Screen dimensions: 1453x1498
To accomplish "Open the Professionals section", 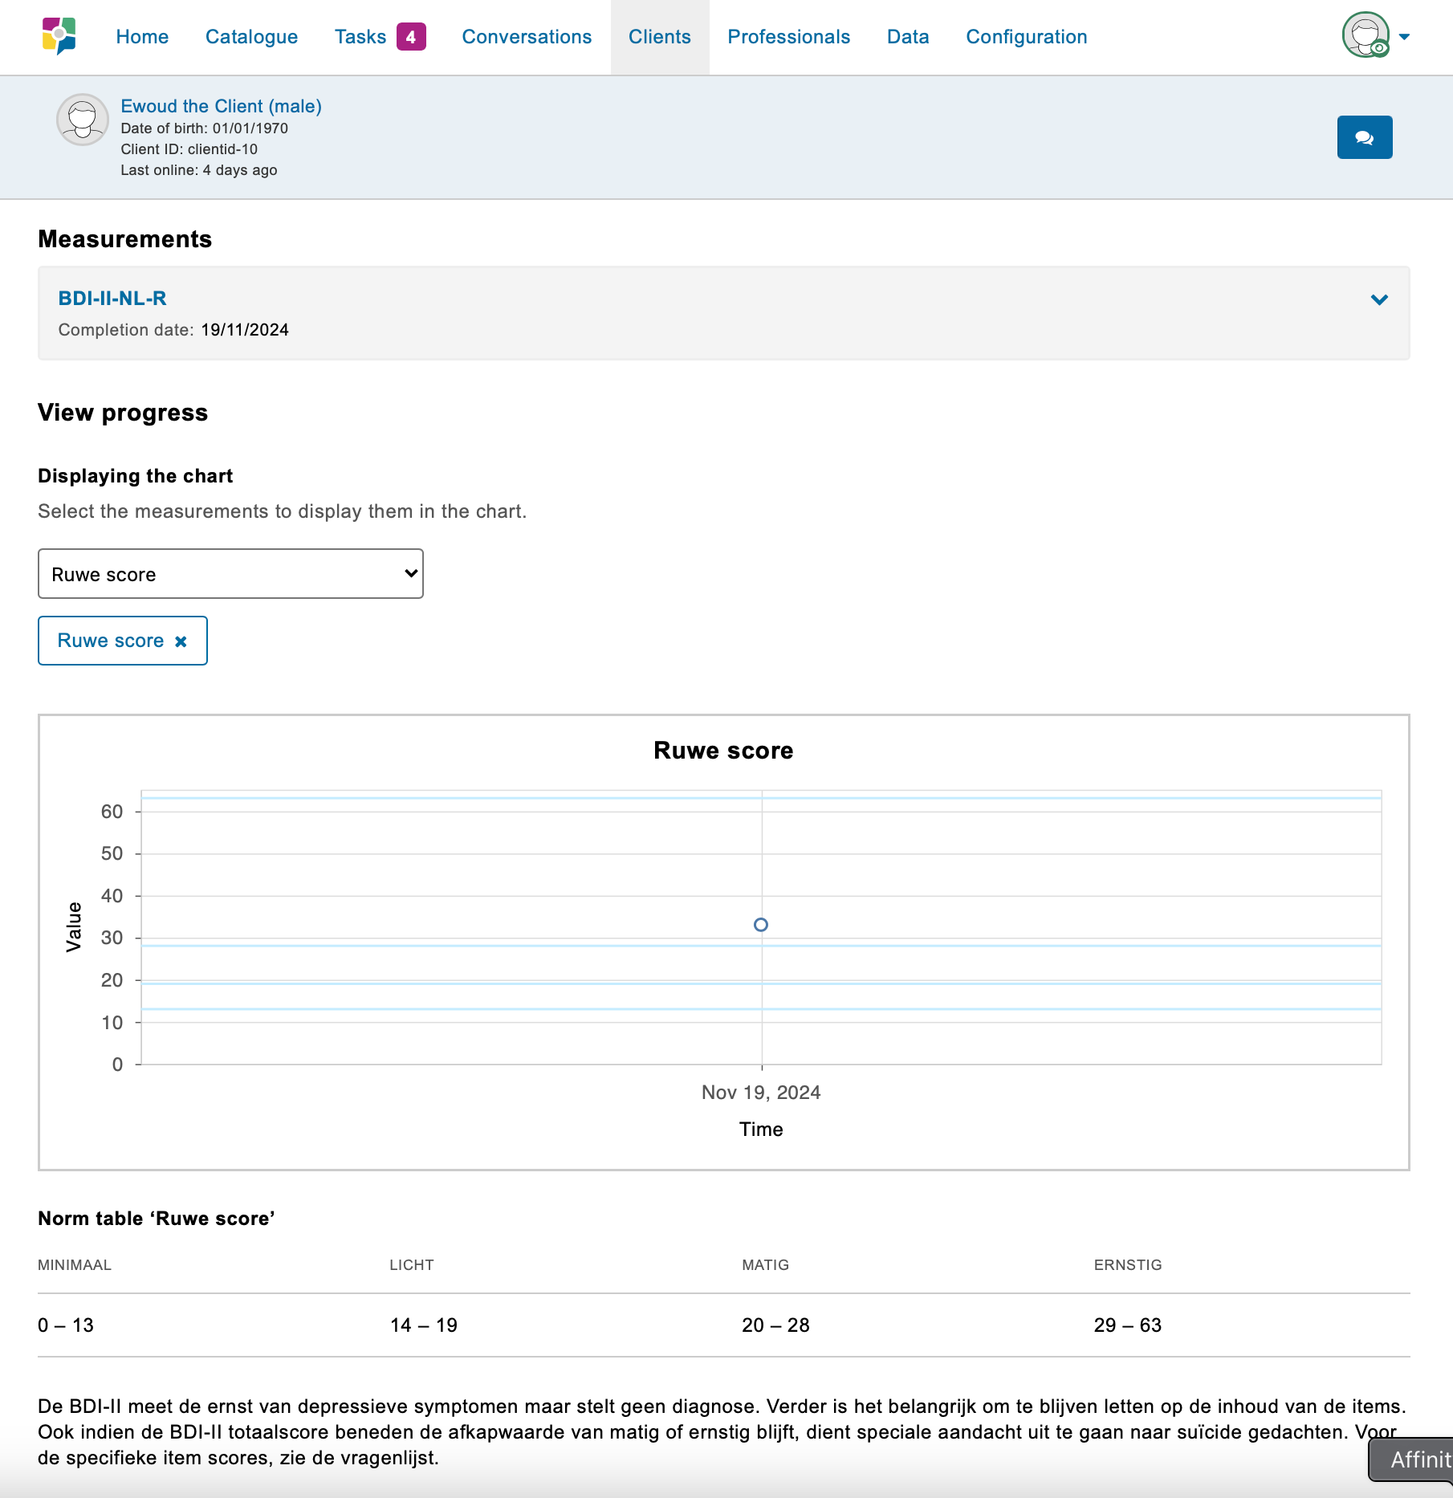I will tap(788, 37).
